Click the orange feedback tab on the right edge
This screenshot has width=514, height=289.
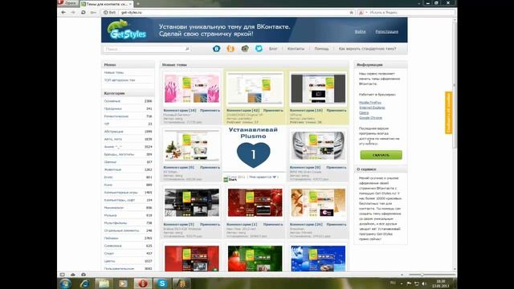(448, 112)
